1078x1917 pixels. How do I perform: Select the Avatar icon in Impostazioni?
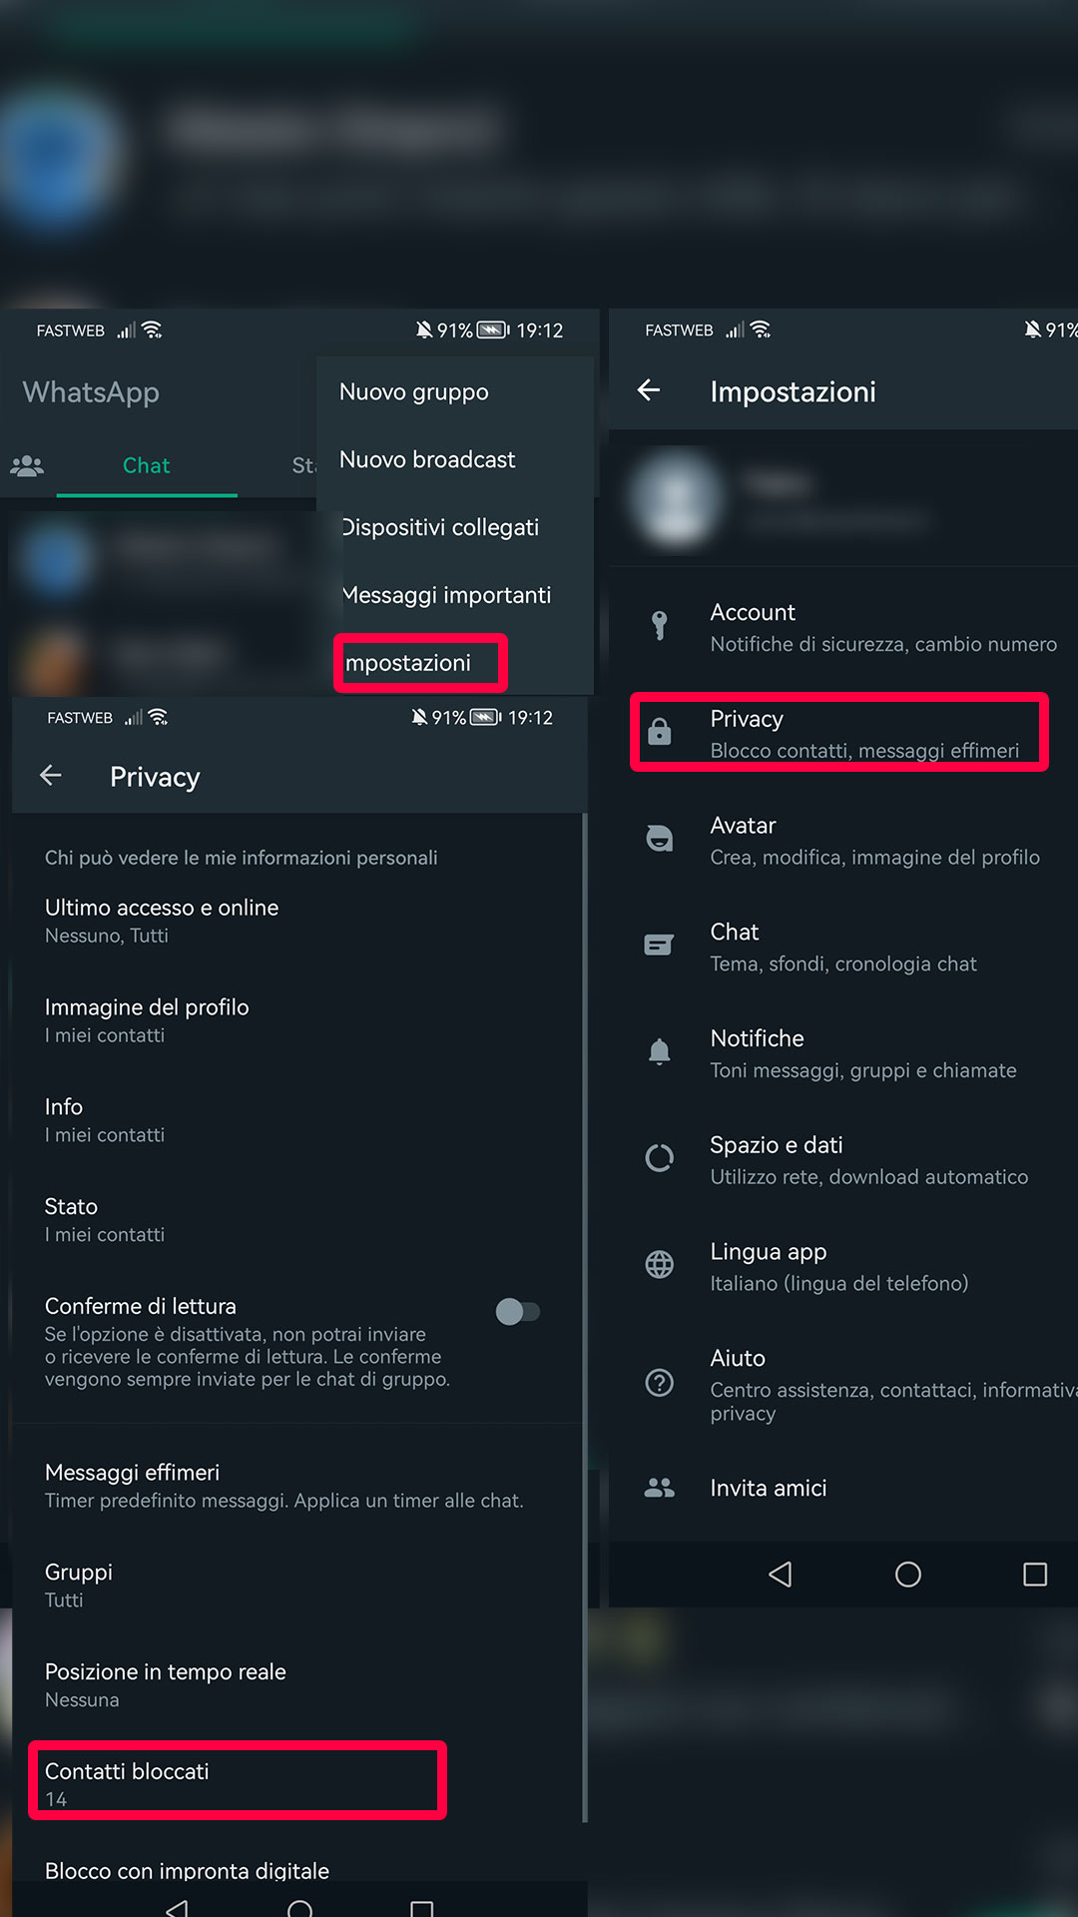coord(660,839)
